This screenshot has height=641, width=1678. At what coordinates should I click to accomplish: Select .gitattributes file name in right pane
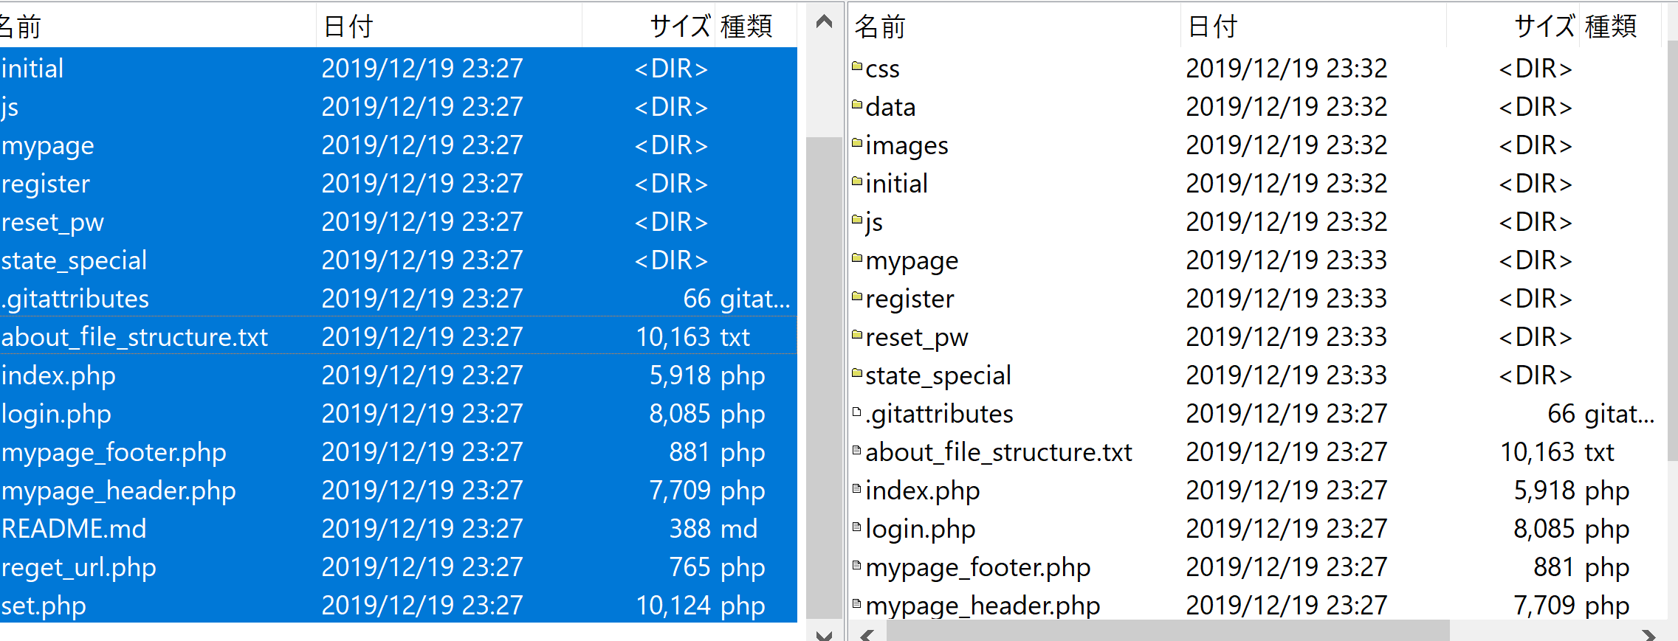[939, 414]
